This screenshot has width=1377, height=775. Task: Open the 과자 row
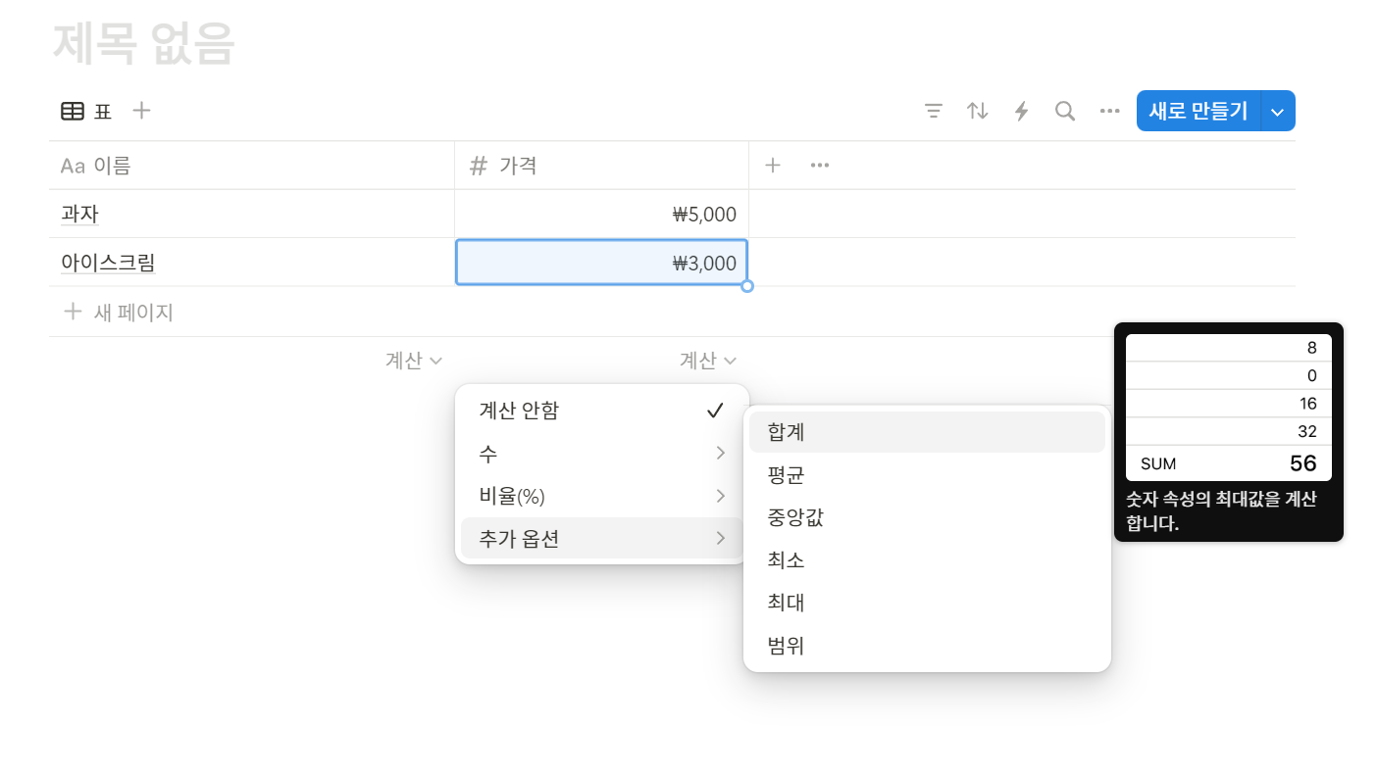point(79,215)
